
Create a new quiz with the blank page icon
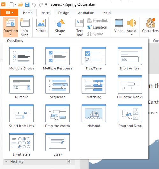[x=11, y=5]
